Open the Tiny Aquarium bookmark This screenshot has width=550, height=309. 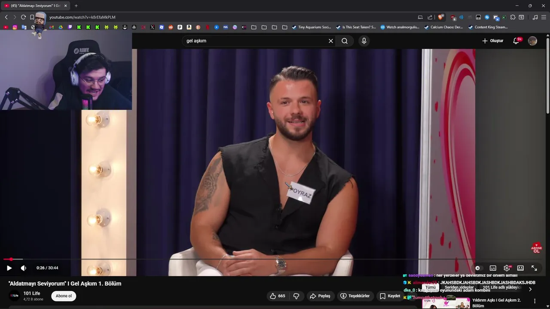click(312, 27)
